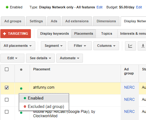
Task: Click the green Enabled campaign status dot
Action: (7, 7)
